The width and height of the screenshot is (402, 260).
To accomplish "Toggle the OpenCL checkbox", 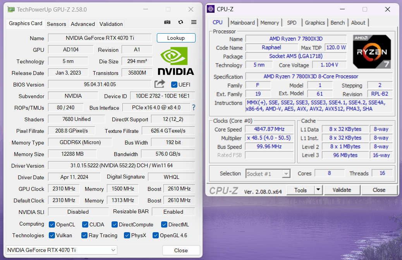I will point(52,224).
